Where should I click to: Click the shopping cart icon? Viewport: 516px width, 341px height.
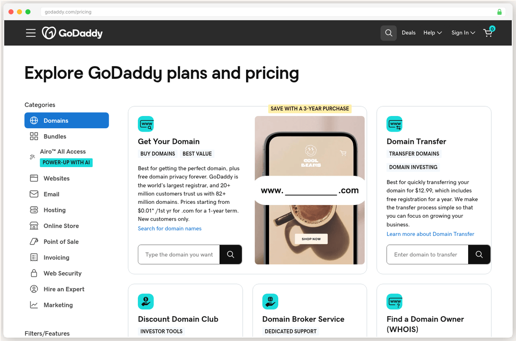[x=488, y=32]
